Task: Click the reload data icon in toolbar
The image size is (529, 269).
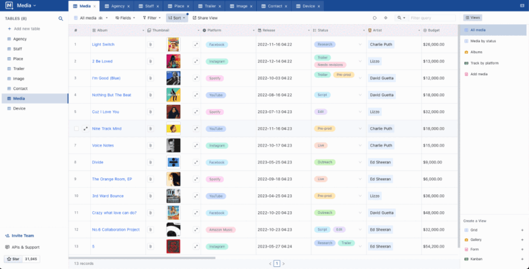Action: pyautogui.click(x=374, y=17)
